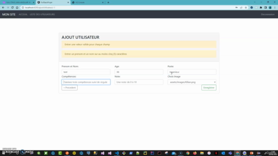Screen dimensions: 278x156
Task: Click the MON SITE brand link
Action: tap(9, 14)
